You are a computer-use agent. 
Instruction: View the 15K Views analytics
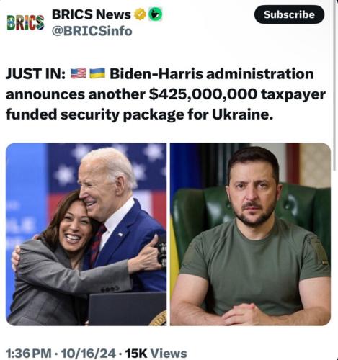(156, 354)
